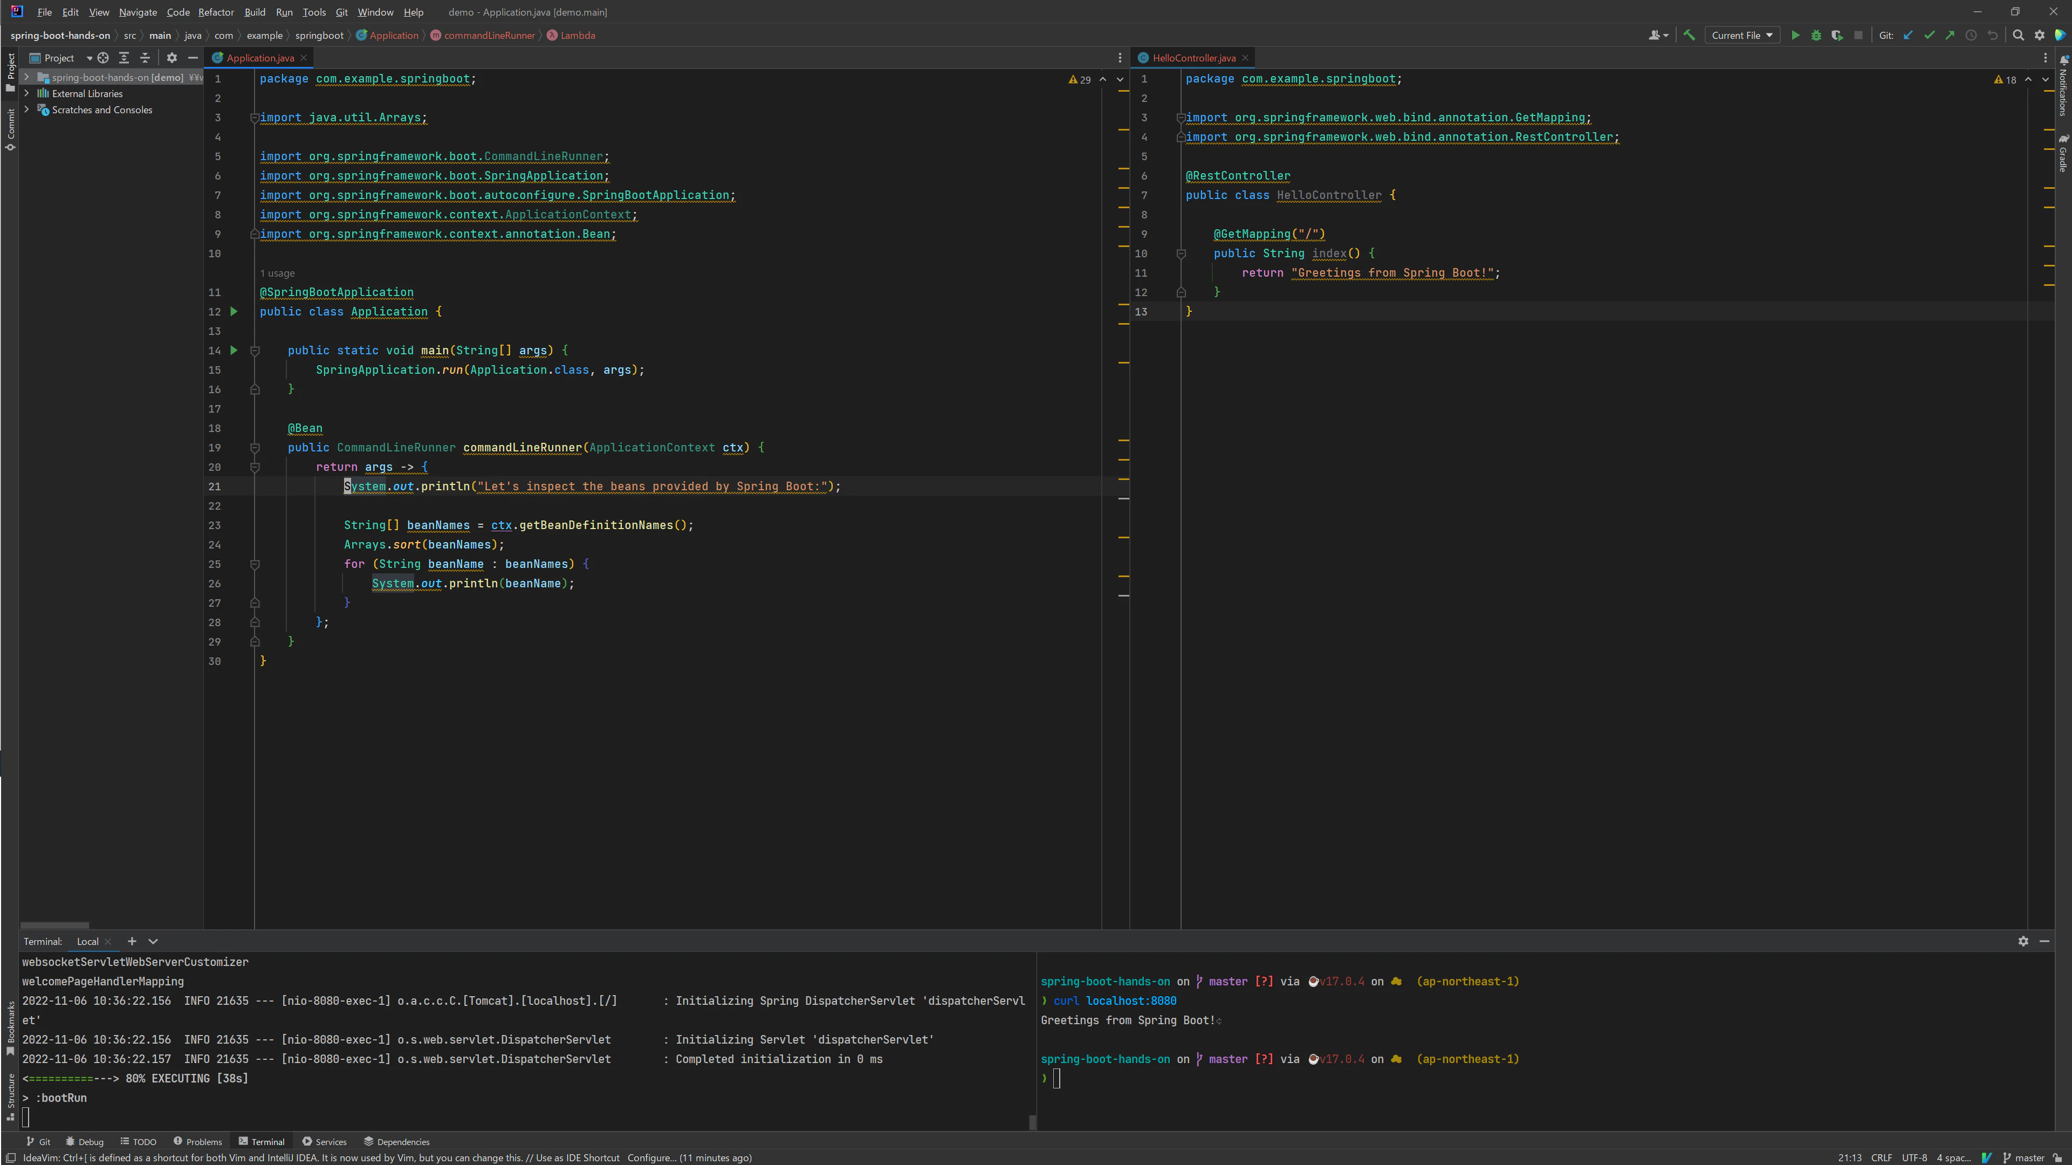Open the colorful Code With Me icon

(2061, 35)
